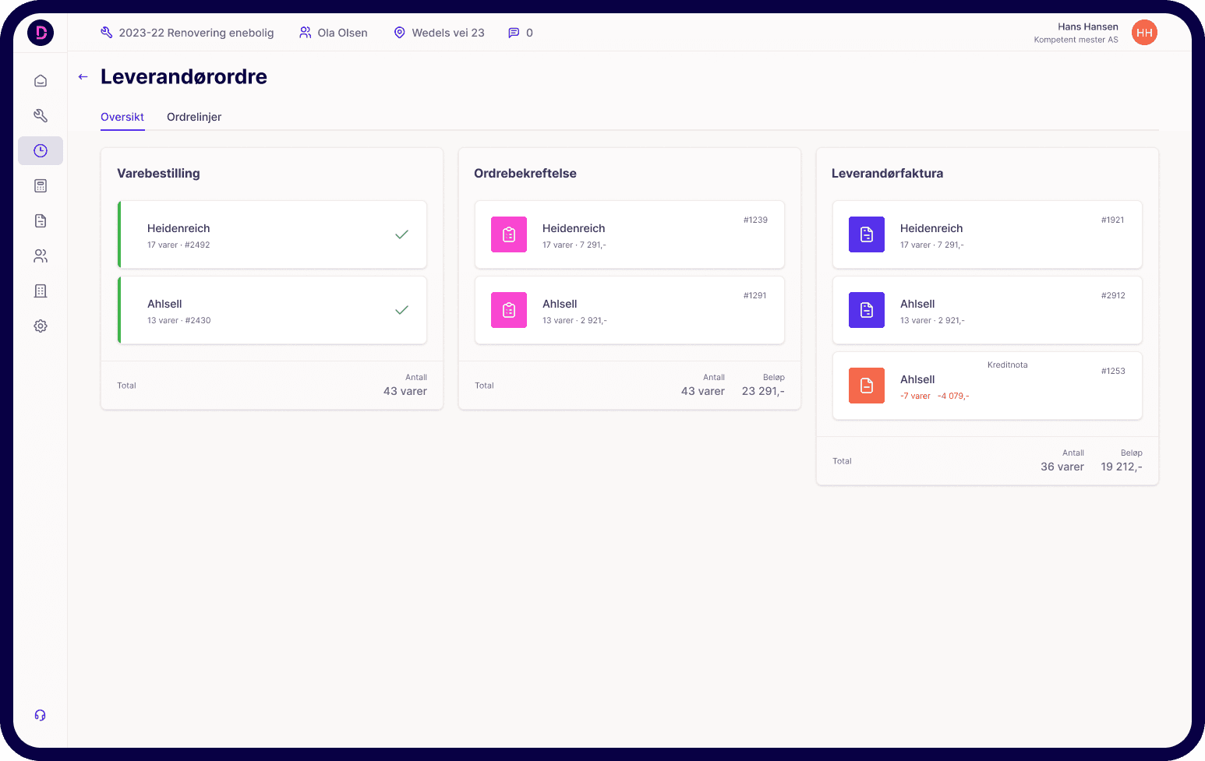This screenshot has height=761, width=1205.
Task: Open project 2023-22 Renovering enebolig
Action: coord(196,33)
